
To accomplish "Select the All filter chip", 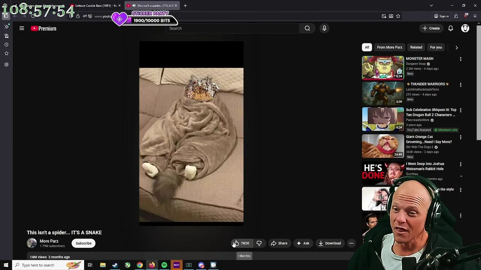I will pyautogui.click(x=367, y=47).
